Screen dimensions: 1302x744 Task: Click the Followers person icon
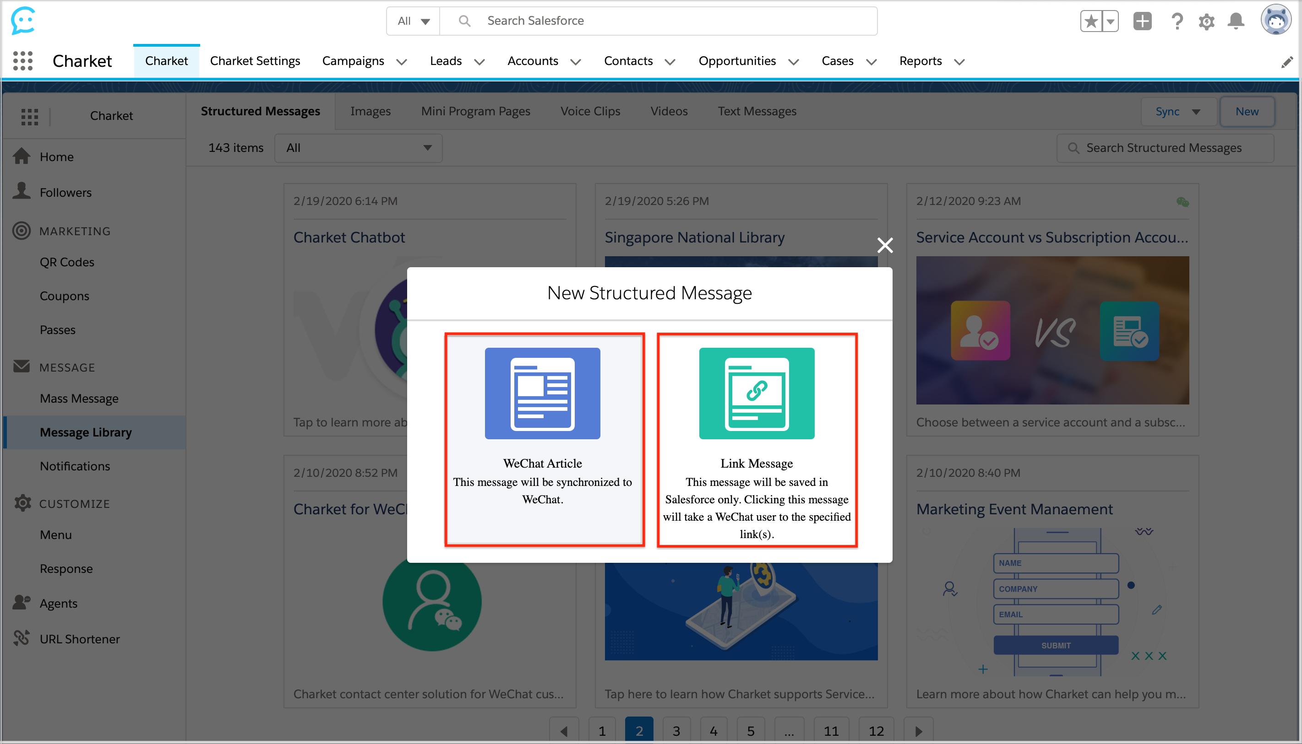(x=22, y=190)
